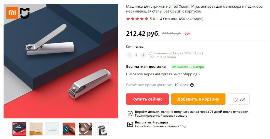Select third thumbnail showing open clipper
Screen dimensions: 270x139
click(x=52, y=129)
